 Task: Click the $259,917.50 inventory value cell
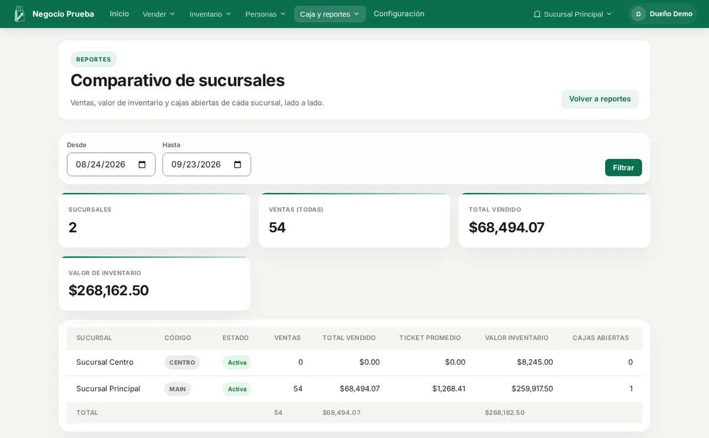click(x=532, y=389)
